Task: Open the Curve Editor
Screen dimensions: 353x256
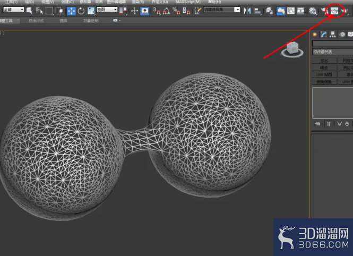Action: (x=291, y=11)
